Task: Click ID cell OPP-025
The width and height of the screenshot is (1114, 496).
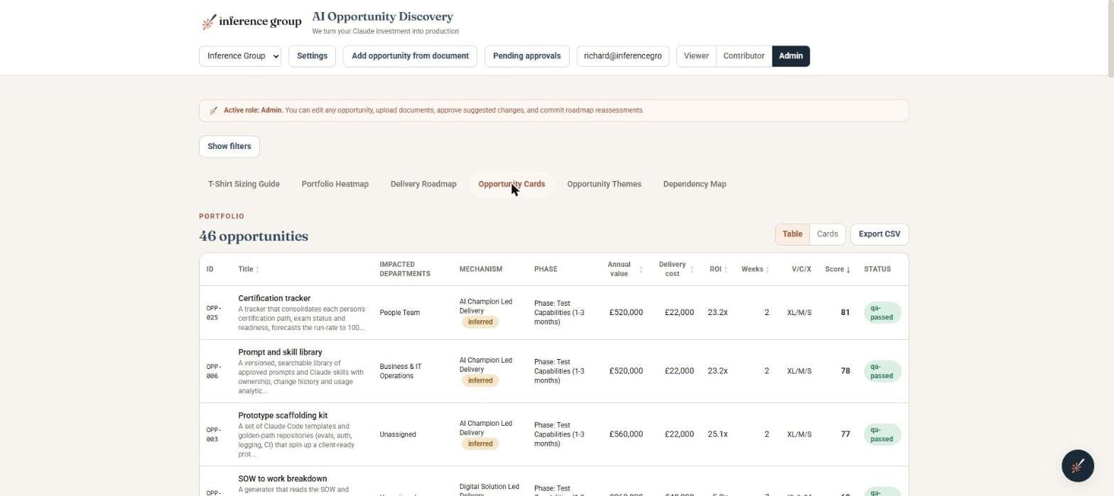Action: [x=214, y=313]
